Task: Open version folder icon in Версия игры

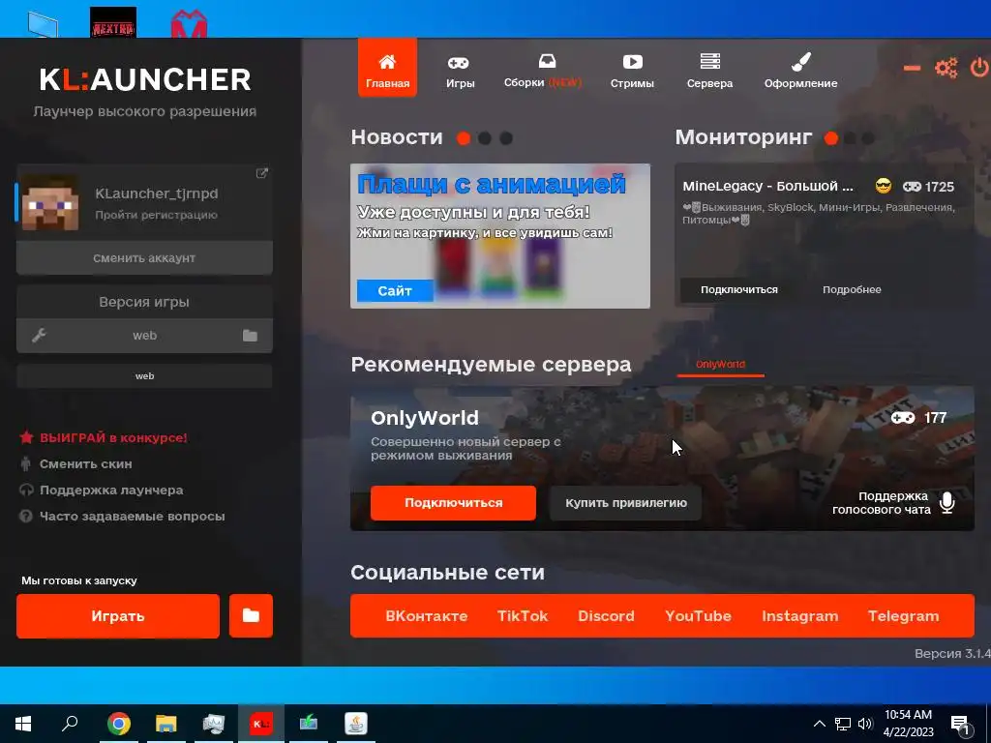Action: click(251, 336)
